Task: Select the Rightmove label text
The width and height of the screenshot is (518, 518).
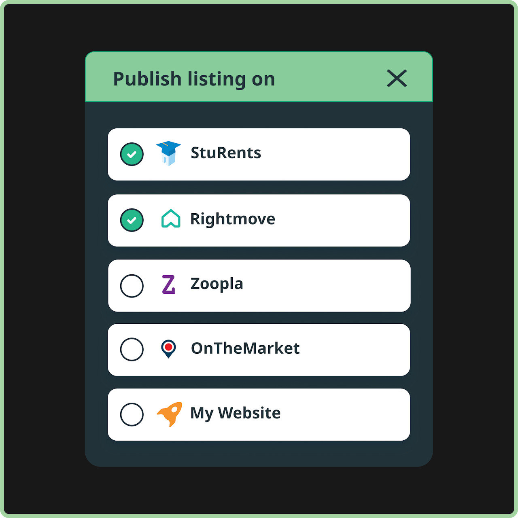Action: tap(233, 219)
